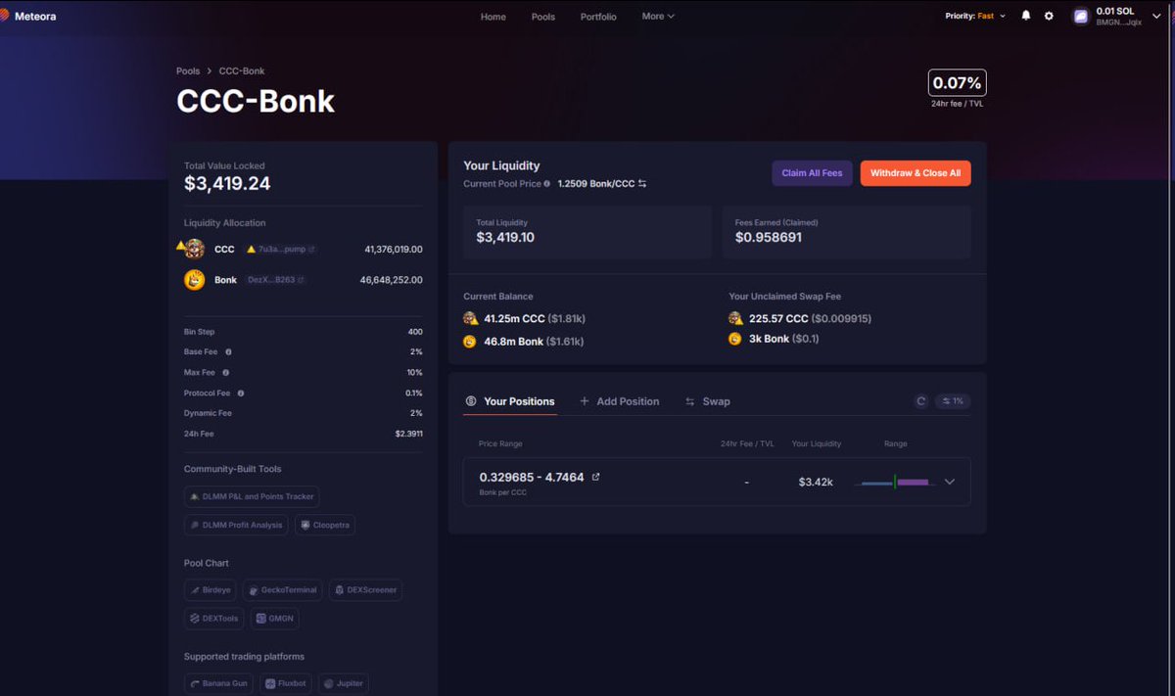The image size is (1175, 696).
Task: Open Birdeye pool chart
Action: pos(211,590)
